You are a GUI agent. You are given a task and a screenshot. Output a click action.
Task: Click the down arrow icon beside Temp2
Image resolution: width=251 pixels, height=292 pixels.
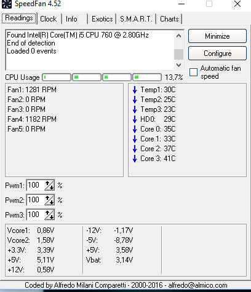[135, 100]
